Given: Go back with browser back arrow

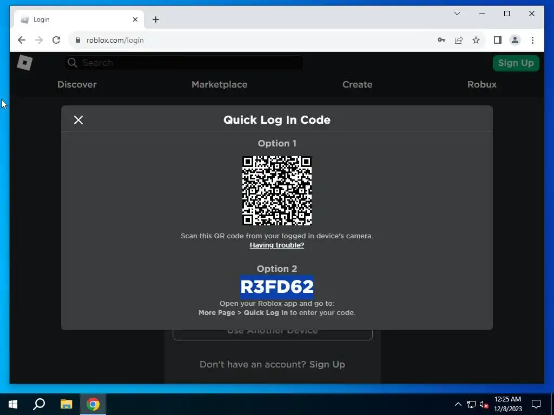Looking at the screenshot, I should tap(22, 40).
